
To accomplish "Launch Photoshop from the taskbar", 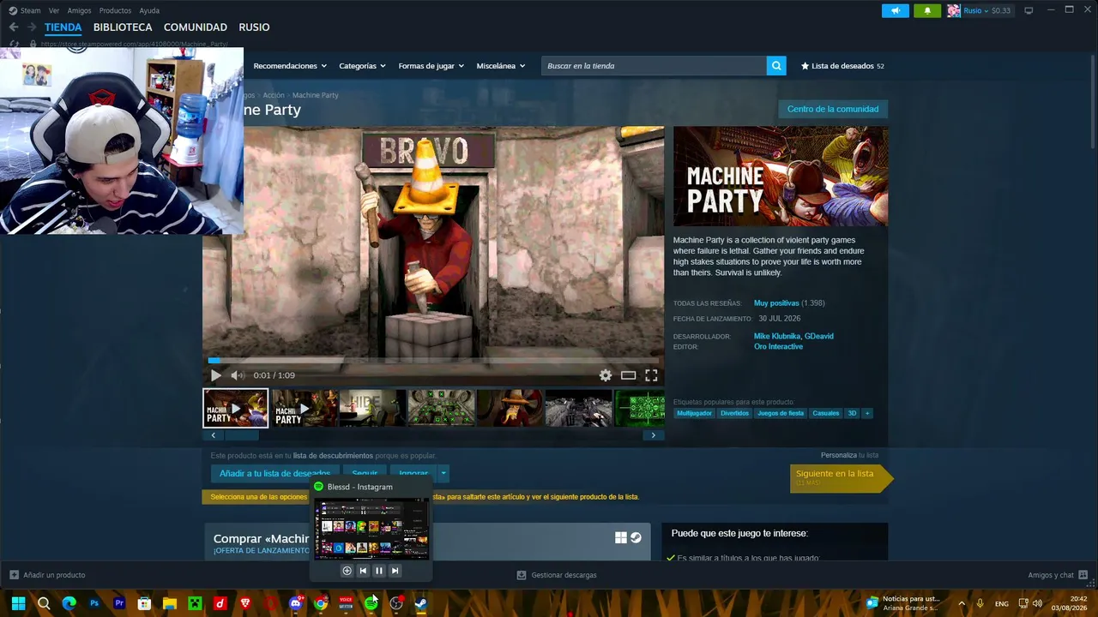I will click(x=94, y=603).
